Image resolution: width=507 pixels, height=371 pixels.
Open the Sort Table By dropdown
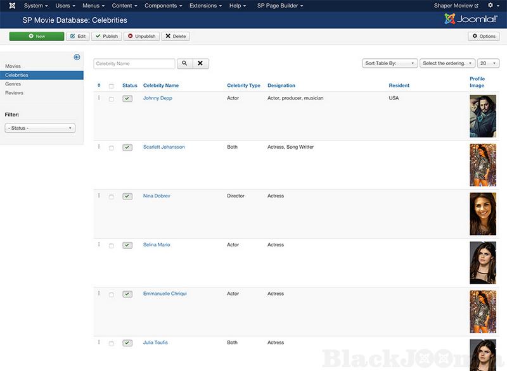[389, 63]
